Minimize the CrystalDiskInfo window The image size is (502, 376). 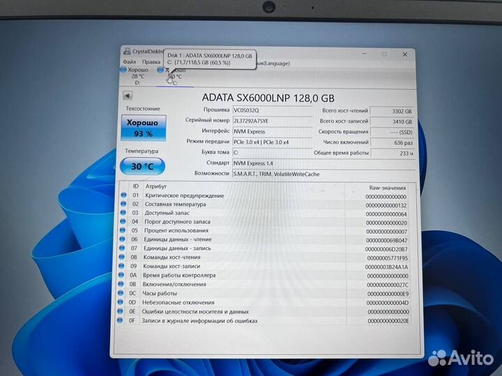point(365,54)
